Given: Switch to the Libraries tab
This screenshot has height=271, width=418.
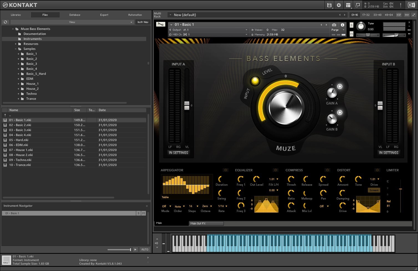Looking at the screenshot, I should [x=16, y=15].
